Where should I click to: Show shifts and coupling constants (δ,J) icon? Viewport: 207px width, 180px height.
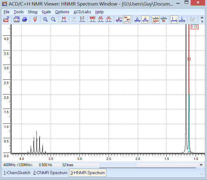point(82,19)
